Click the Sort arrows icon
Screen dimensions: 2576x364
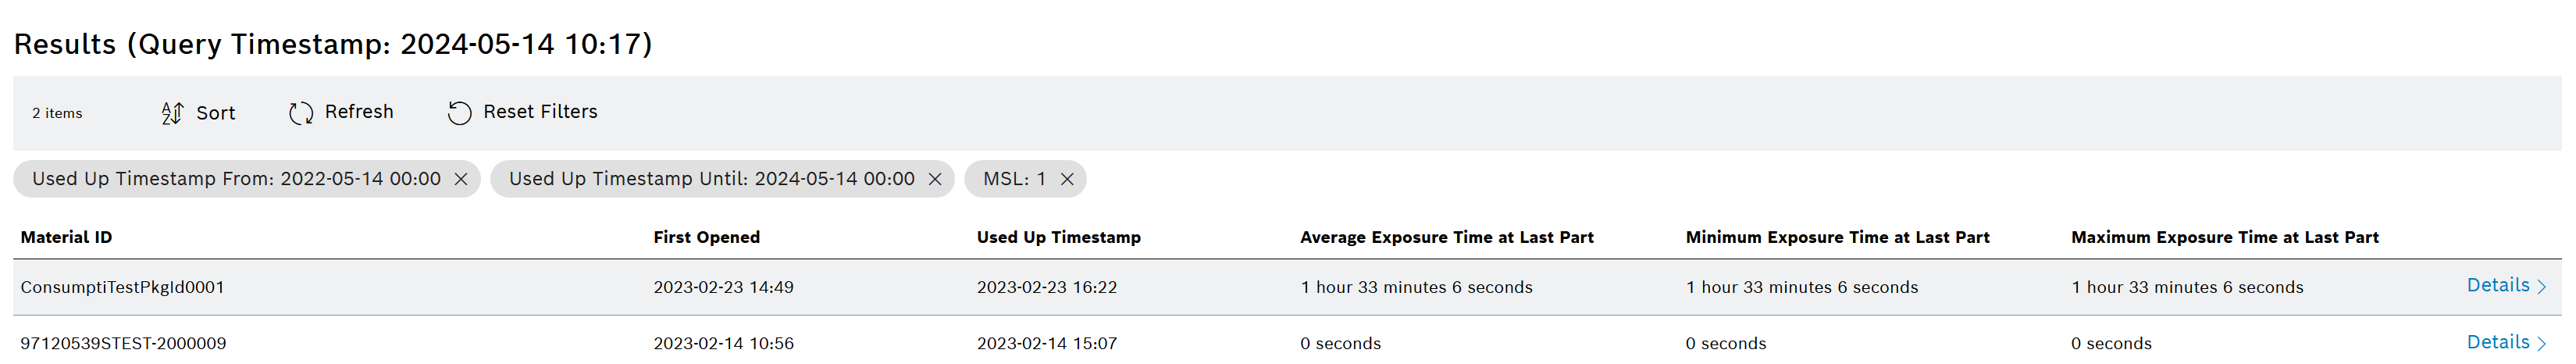pos(172,113)
